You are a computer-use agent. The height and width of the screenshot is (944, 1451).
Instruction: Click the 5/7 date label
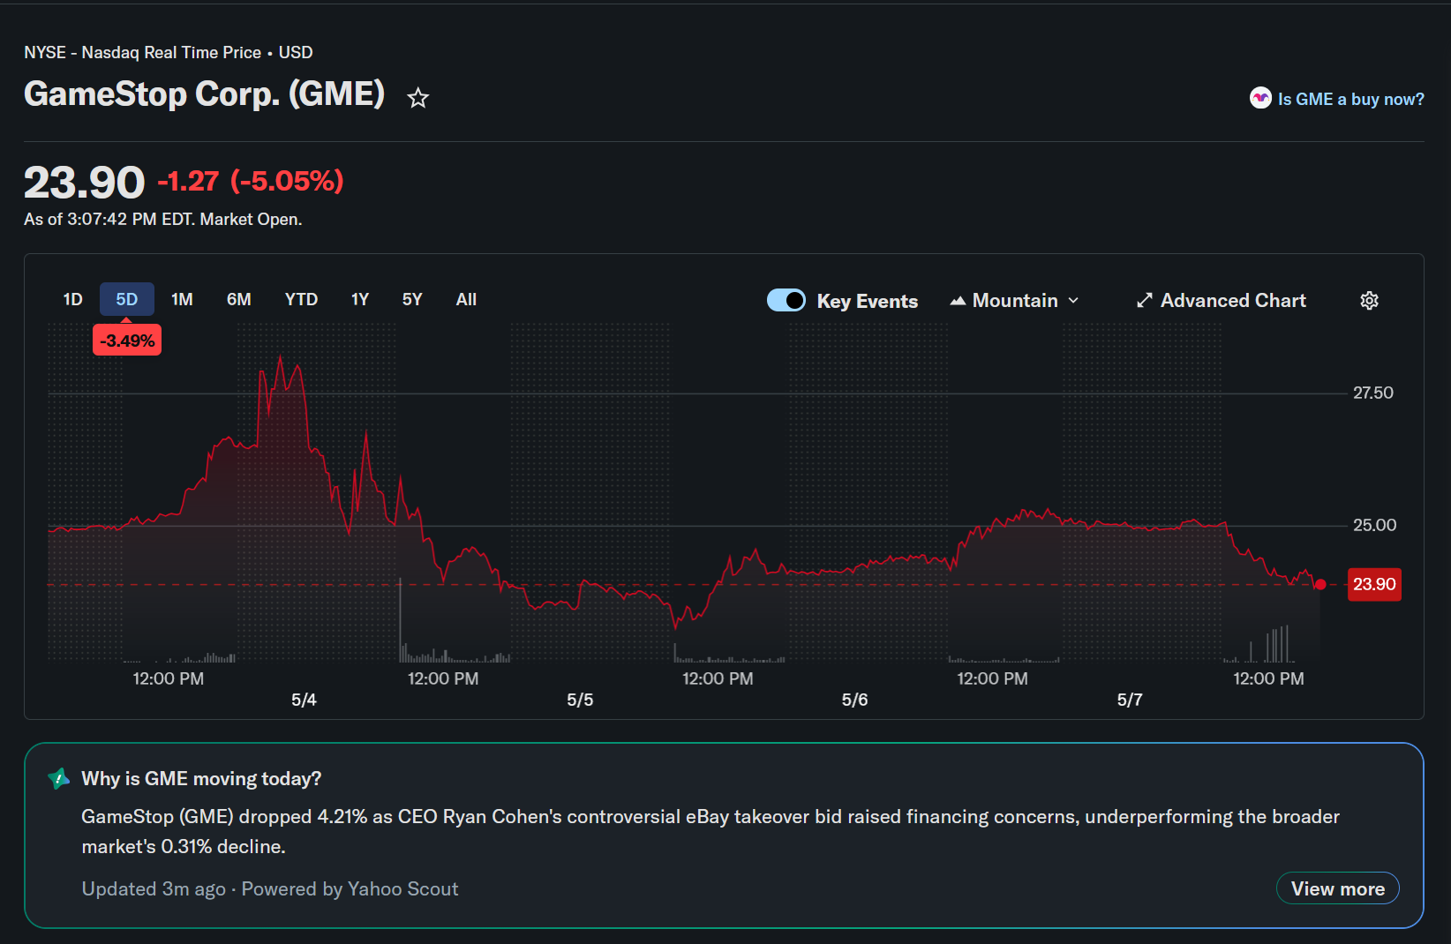(x=1130, y=700)
